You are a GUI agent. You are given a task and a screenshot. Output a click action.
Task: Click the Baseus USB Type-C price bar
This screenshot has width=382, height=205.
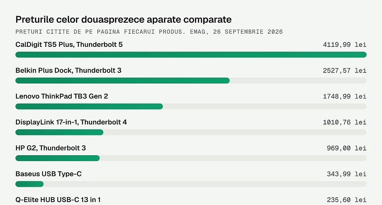(29, 184)
